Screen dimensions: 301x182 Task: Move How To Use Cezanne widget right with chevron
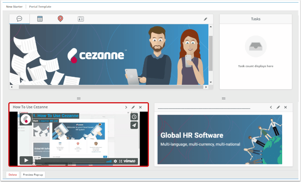click(126, 107)
